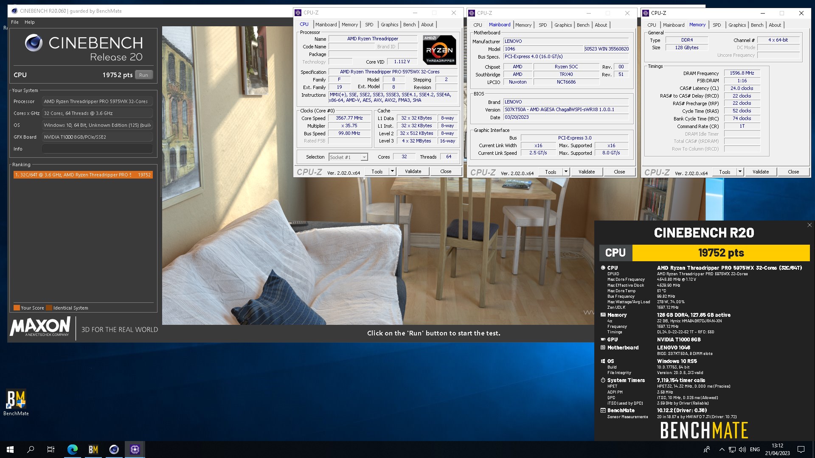
Task: Click Close button in Memory CPU-Z window
Action: pos(793,172)
